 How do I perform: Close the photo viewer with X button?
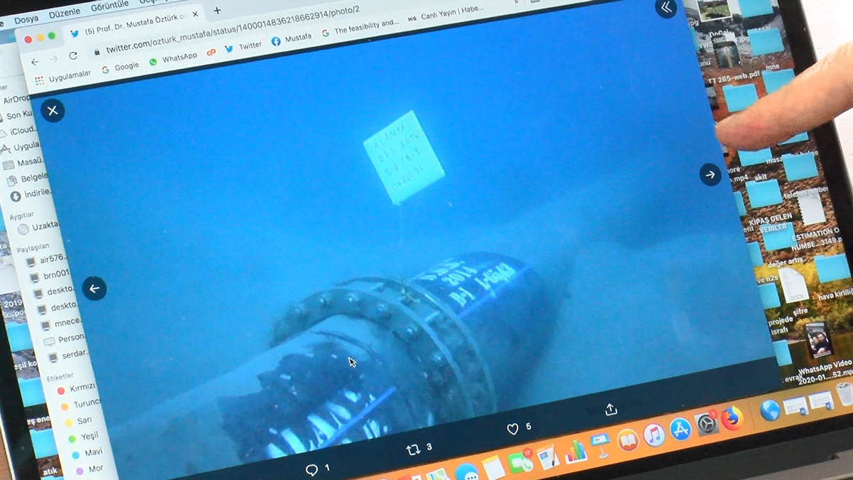(x=53, y=110)
